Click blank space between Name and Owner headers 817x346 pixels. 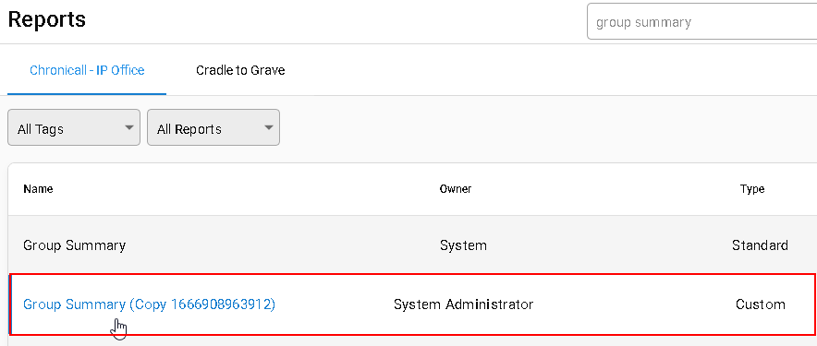coord(245,189)
